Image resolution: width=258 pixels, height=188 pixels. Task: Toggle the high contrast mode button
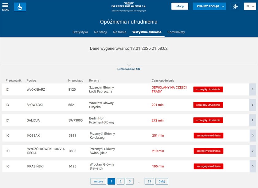pos(235,6)
